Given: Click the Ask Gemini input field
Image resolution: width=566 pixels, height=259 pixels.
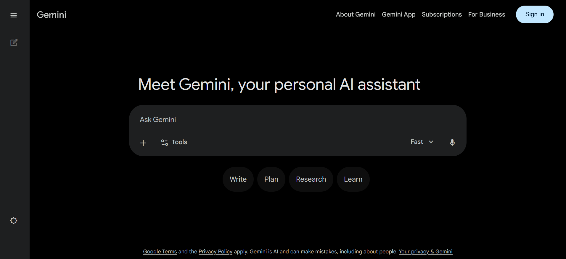Looking at the screenshot, I should click(266, 120).
